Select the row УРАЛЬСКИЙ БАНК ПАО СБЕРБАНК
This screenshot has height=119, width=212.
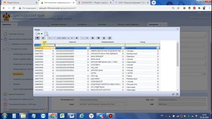coord(97,54)
